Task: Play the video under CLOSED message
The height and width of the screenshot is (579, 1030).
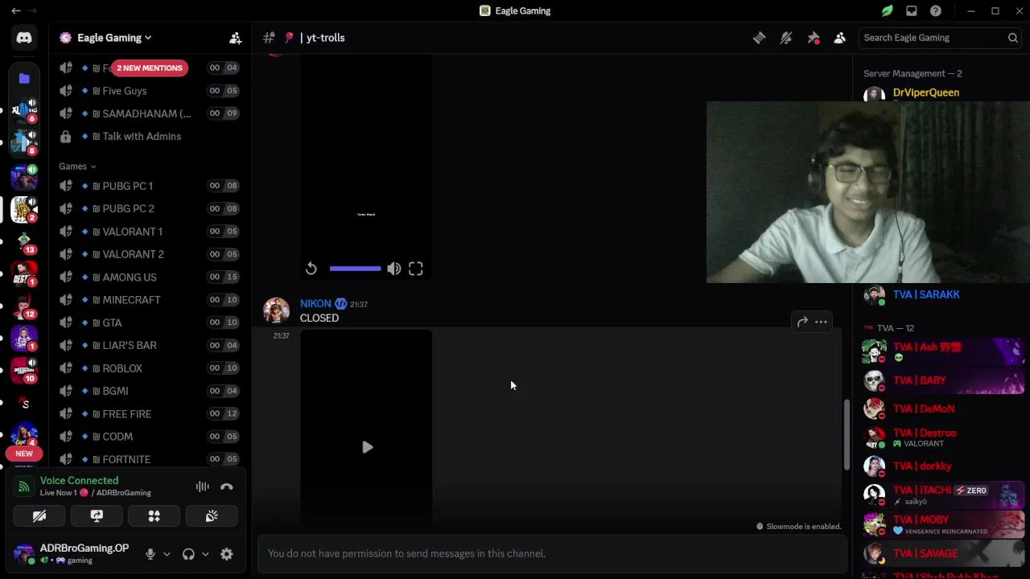Action: click(367, 447)
